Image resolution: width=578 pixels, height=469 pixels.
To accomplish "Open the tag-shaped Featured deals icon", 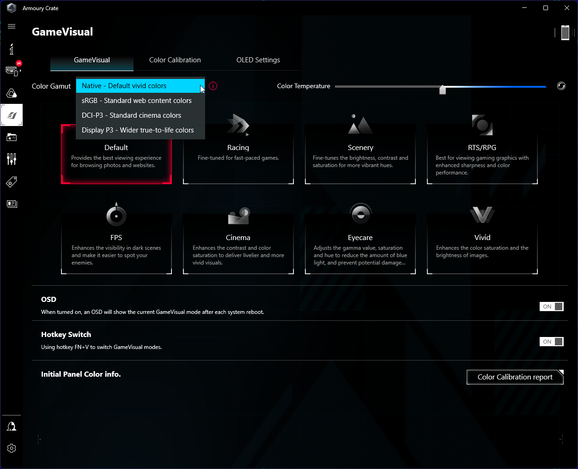I will [12, 182].
